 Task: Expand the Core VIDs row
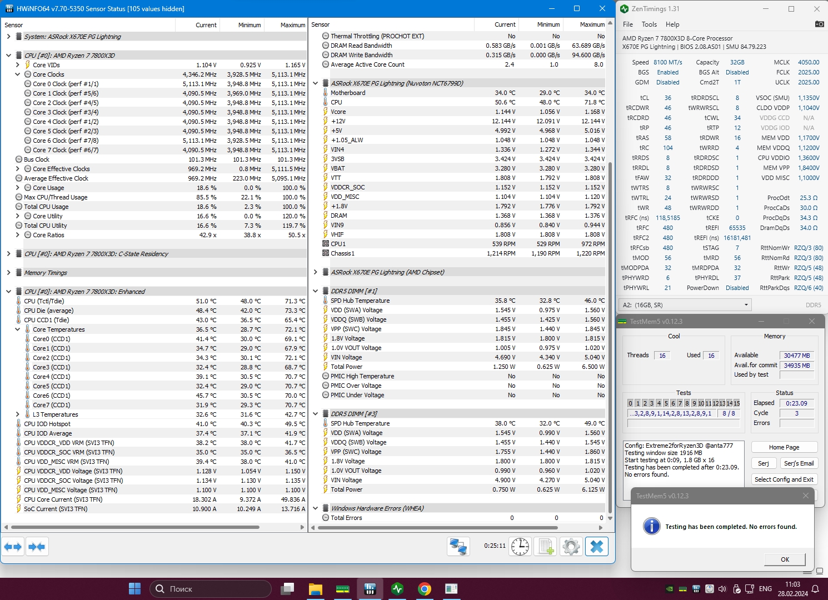(x=18, y=65)
